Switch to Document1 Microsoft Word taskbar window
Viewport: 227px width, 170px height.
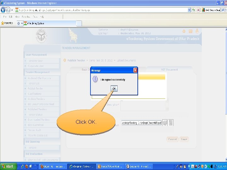(139, 167)
